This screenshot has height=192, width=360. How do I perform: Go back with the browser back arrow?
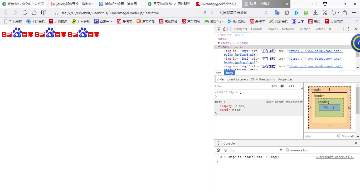tap(6, 13)
